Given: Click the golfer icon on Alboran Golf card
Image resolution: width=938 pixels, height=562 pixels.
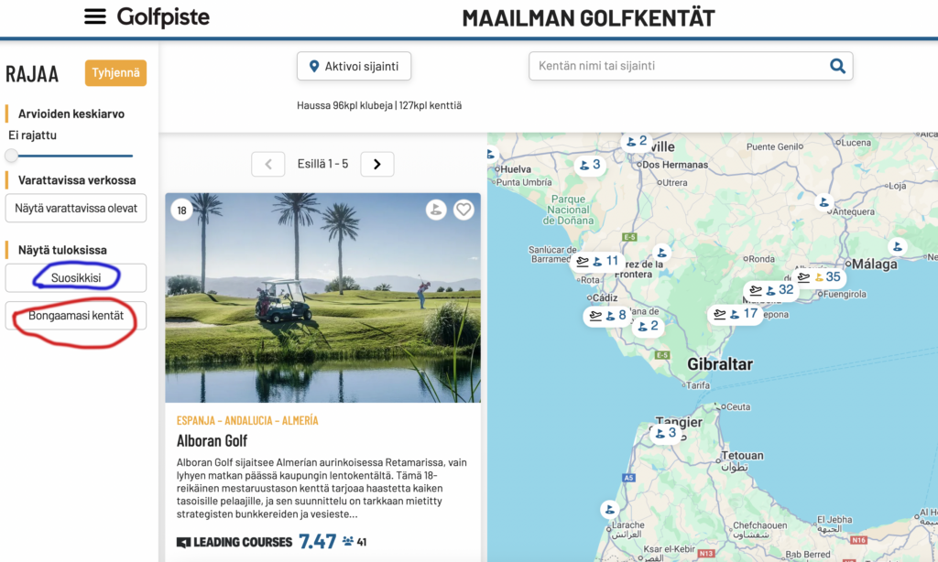Looking at the screenshot, I should coord(436,210).
